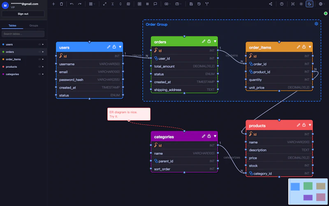
Task: Click the branch fork icon in toolbar
Action: [x=207, y=4]
